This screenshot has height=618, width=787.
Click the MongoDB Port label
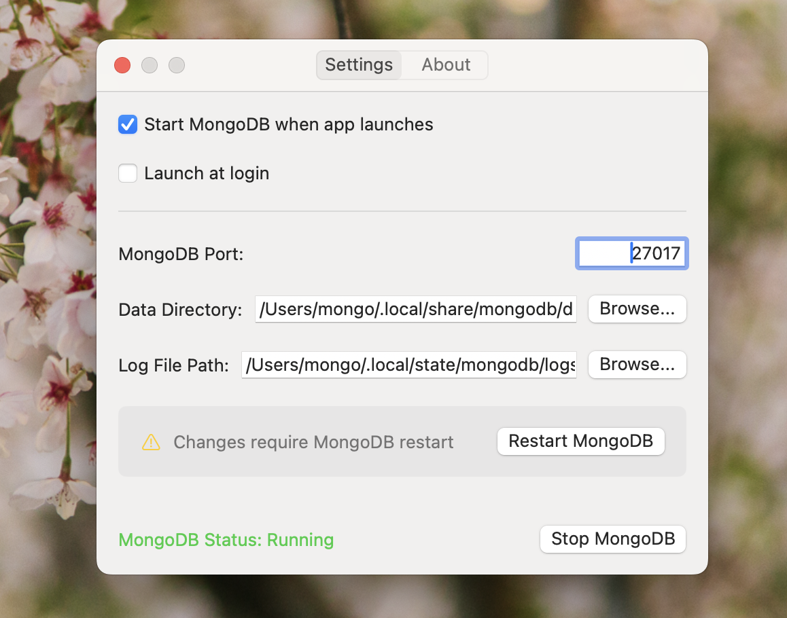180,253
